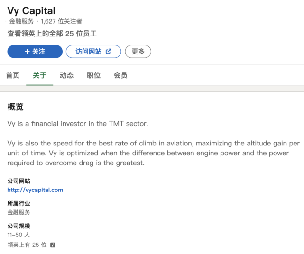Image resolution: width=304 pixels, height=254 pixels.
Task: Click the external link icon beside 访问网站
Action: tap(108, 52)
